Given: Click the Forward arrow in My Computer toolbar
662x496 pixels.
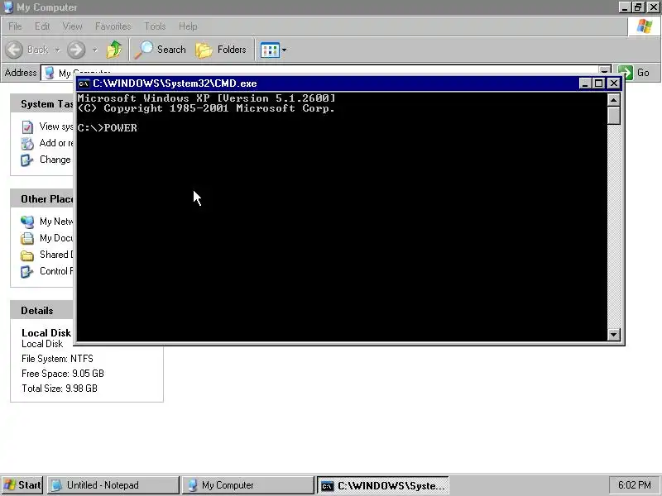Looking at the screenshot, I should tap(76, 50).
